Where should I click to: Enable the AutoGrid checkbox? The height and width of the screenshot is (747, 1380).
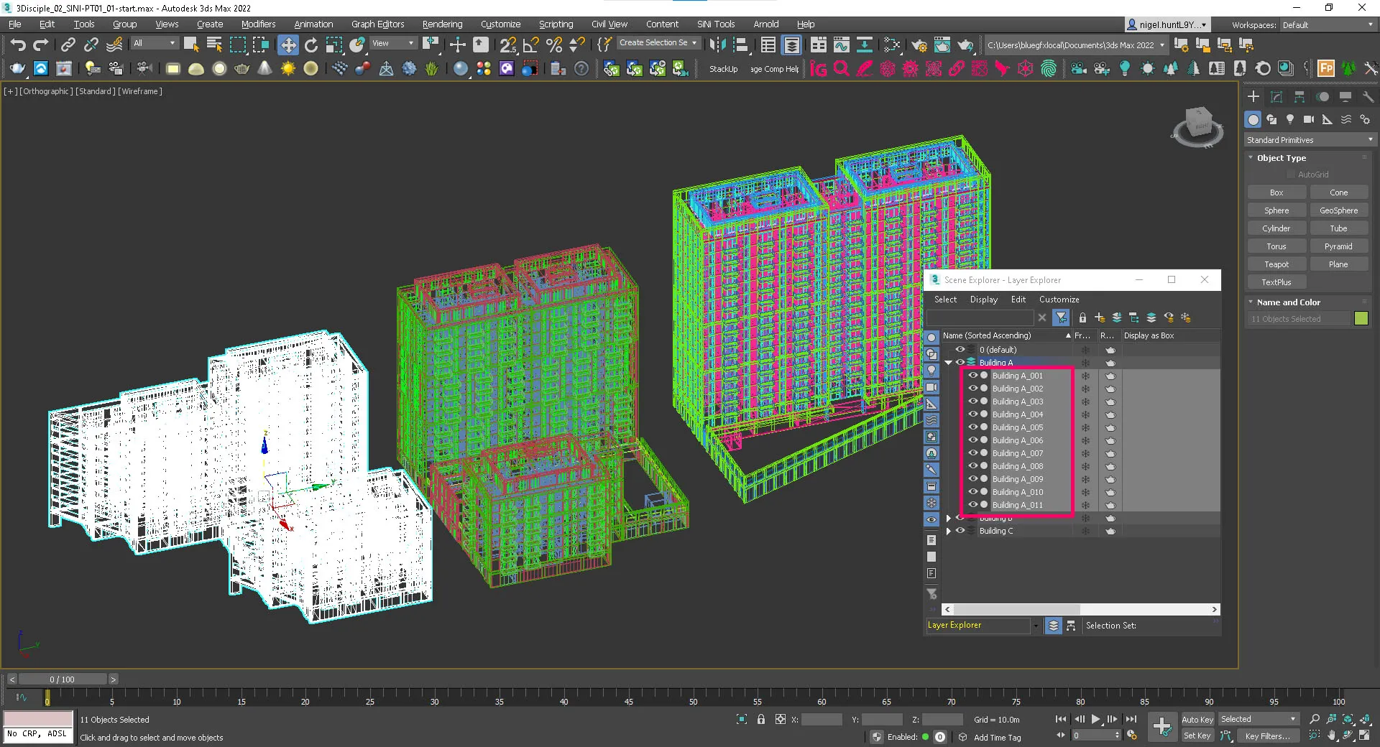tap(1291, 175)
